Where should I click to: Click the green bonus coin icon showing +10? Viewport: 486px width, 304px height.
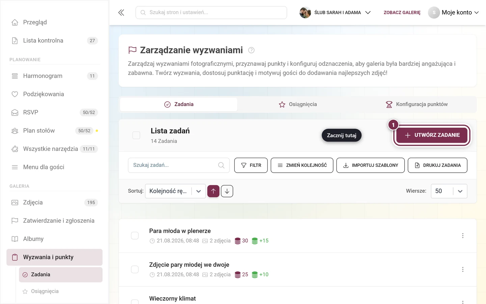pos(255,275)
